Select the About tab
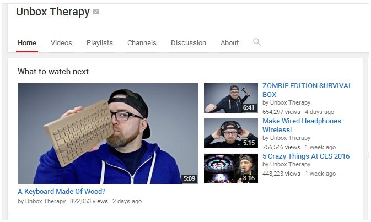The image size is (371, 222). point(229,43)
